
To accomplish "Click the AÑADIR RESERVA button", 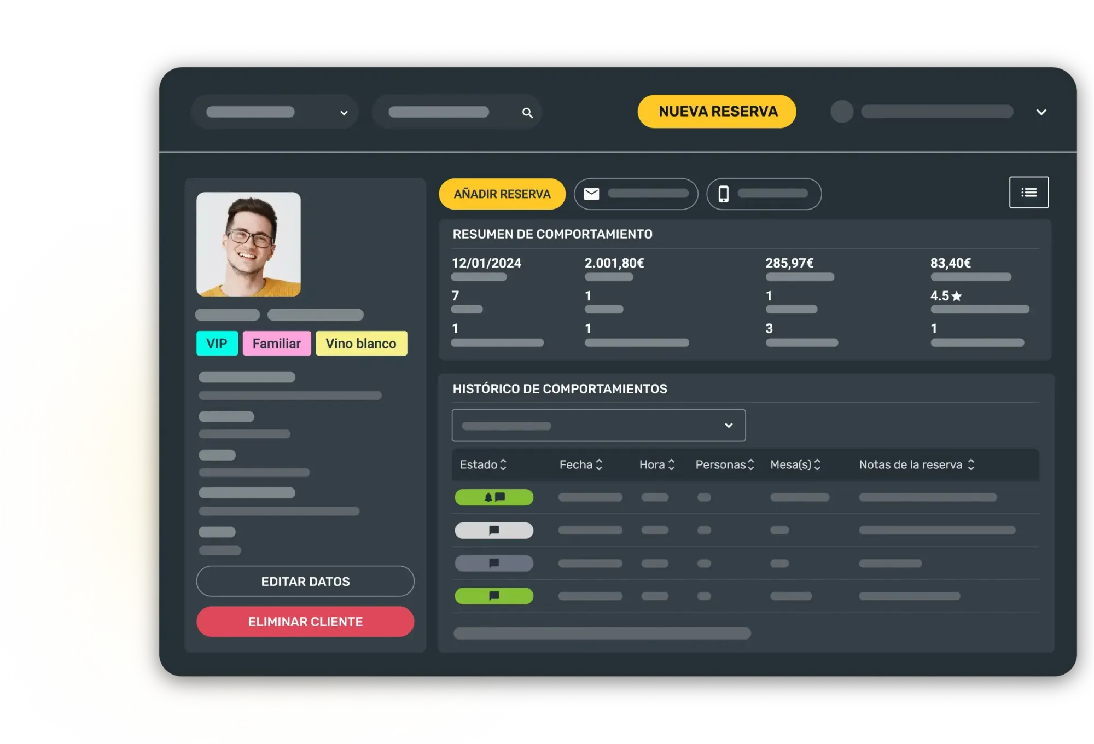I will tap(502, 194).
